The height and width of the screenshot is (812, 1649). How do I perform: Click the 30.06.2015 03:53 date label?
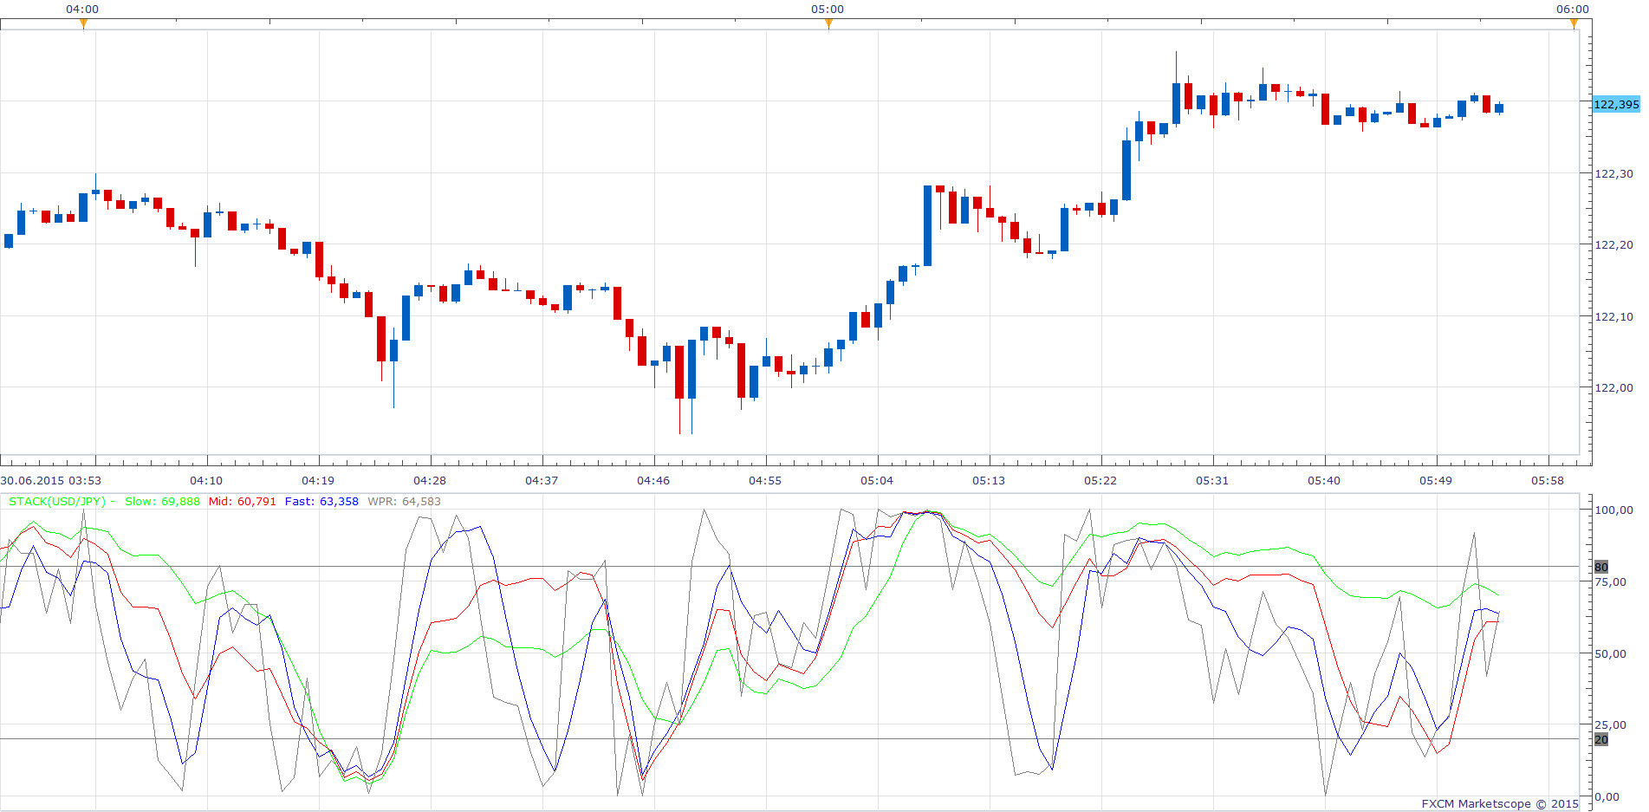click(51, 481)
